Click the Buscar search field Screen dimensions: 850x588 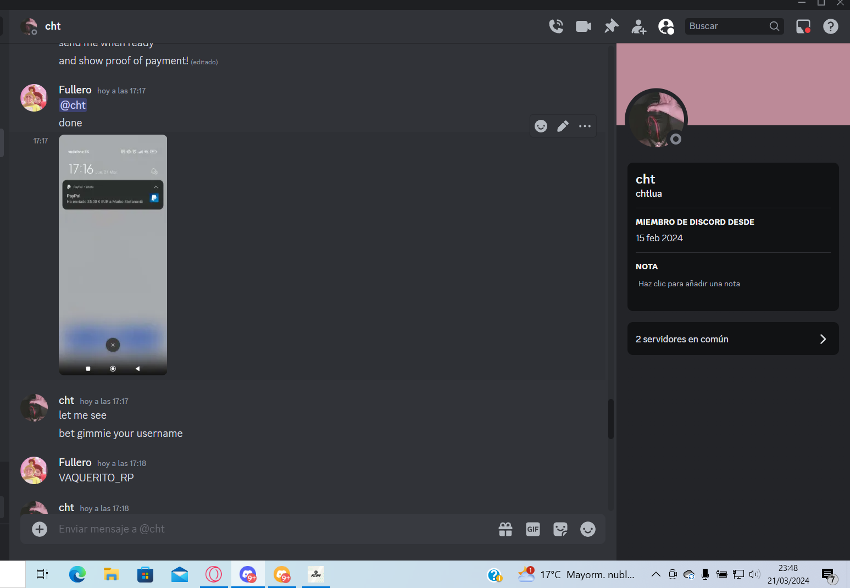point(734,26)
